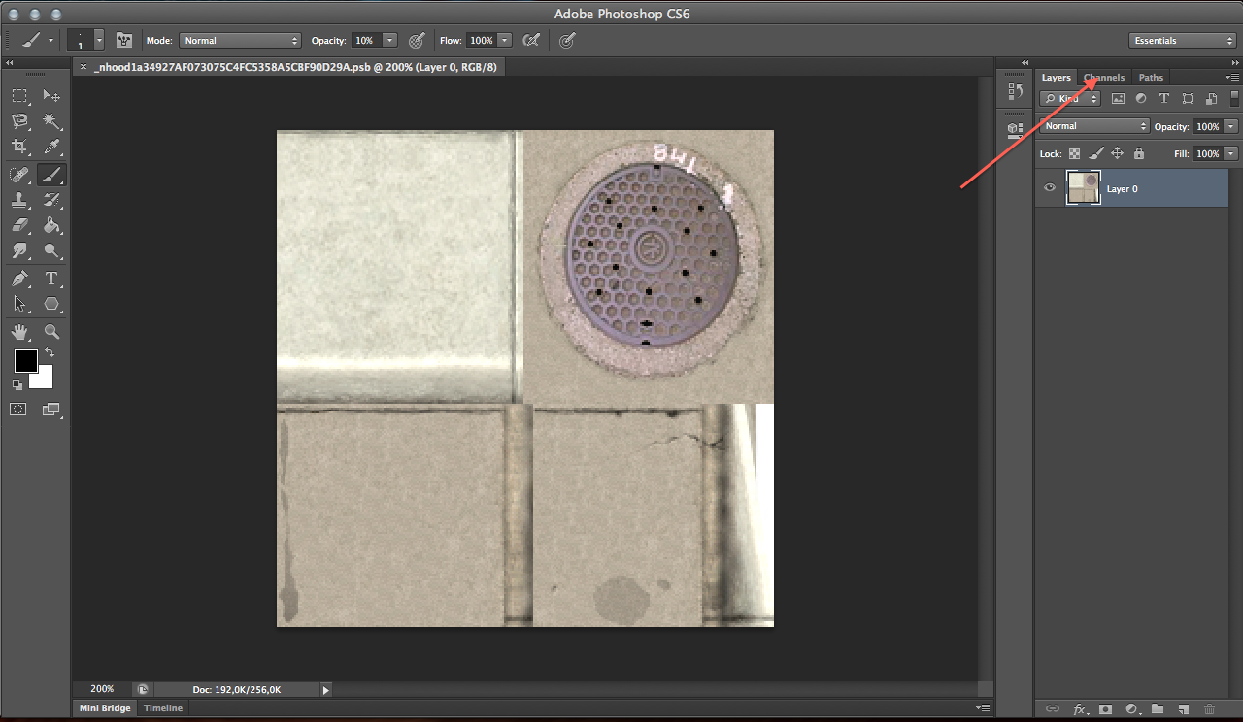Select the Smudge tool
The width and height of the screenshot is (1243, 722).
(x=19, y=251)
